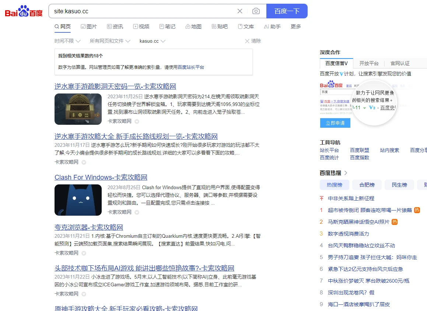
Task: Clear the search box with X icon
Action: [x=240, y=11]
